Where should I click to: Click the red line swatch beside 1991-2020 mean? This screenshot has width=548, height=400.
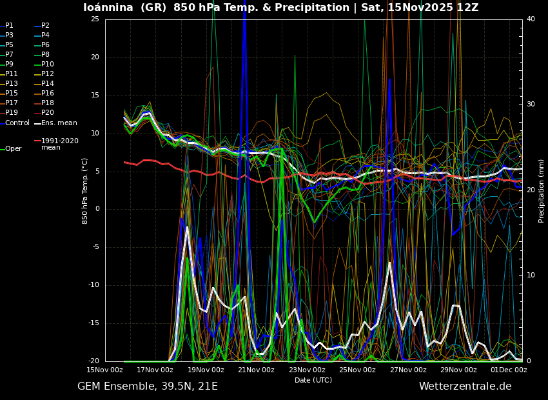click(x=37, y=141)
